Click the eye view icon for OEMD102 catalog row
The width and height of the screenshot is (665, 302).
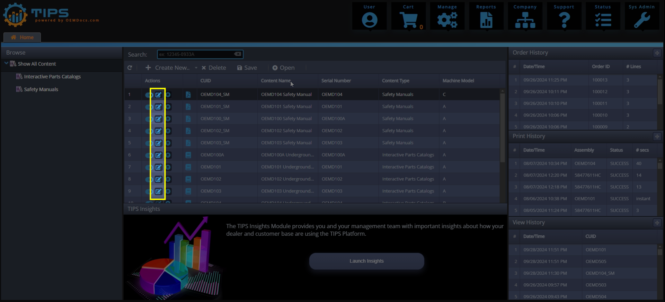click(x=149, y=179)
